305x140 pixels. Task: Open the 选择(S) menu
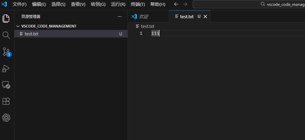tap(58, 4)
